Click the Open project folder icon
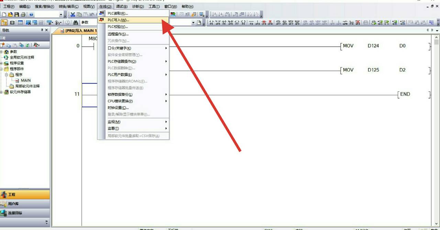Viewport: 440px width, 230px height. point(10,14)
